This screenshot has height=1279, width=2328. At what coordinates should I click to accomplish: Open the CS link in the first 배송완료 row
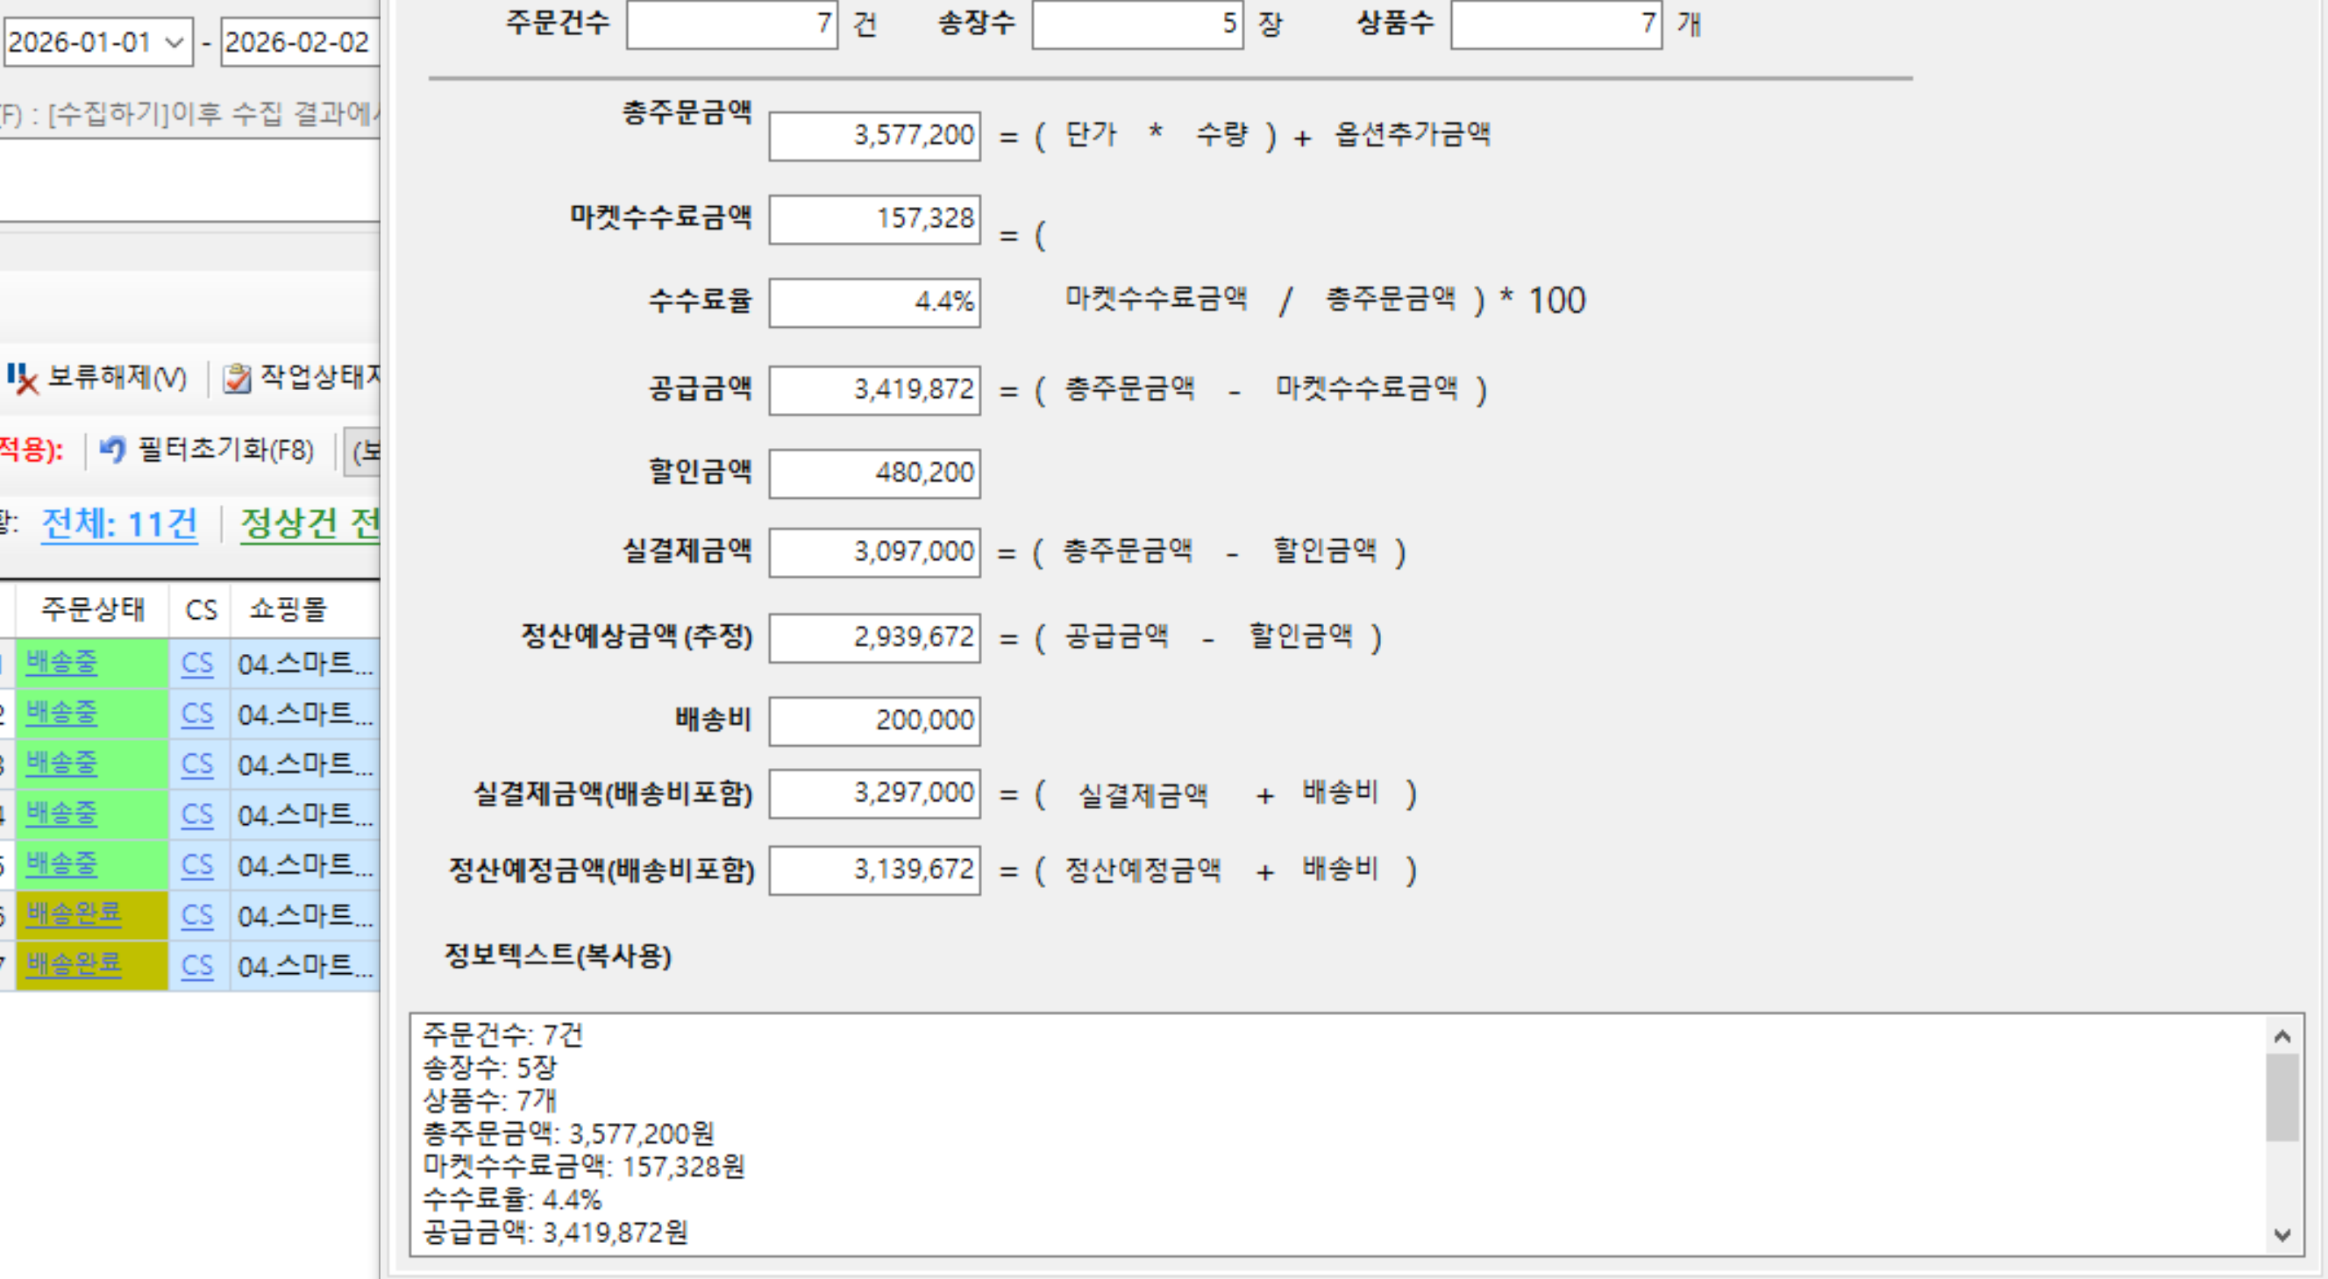coord(197,915)
